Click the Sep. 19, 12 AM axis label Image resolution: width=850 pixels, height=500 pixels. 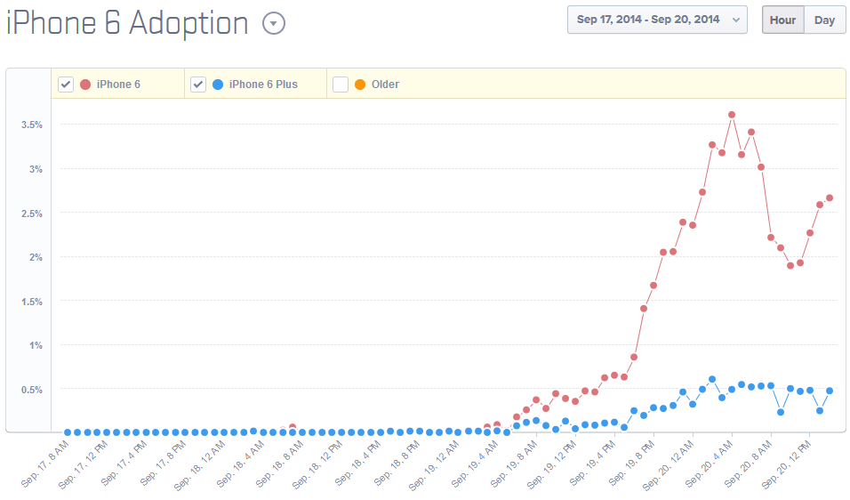point(434,465)
